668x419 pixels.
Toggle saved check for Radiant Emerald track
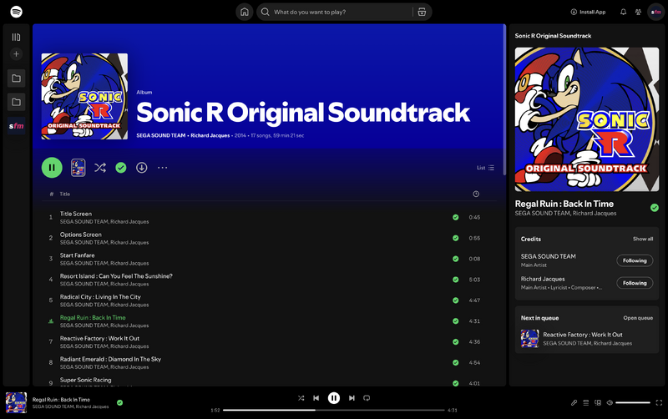point(455,363)
